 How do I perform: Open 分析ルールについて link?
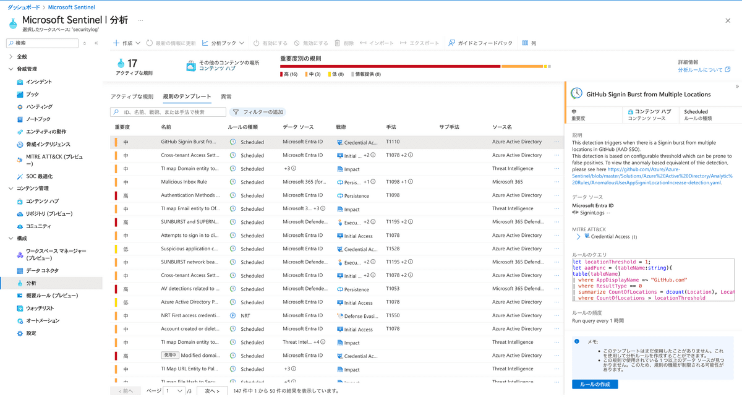coord(704,70)
